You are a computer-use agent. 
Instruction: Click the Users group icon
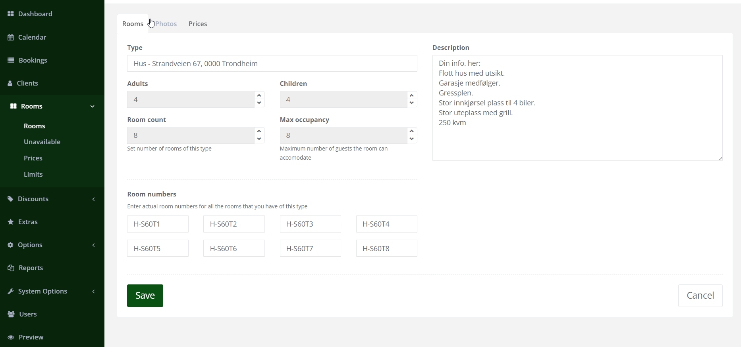[x=11, y=314]
